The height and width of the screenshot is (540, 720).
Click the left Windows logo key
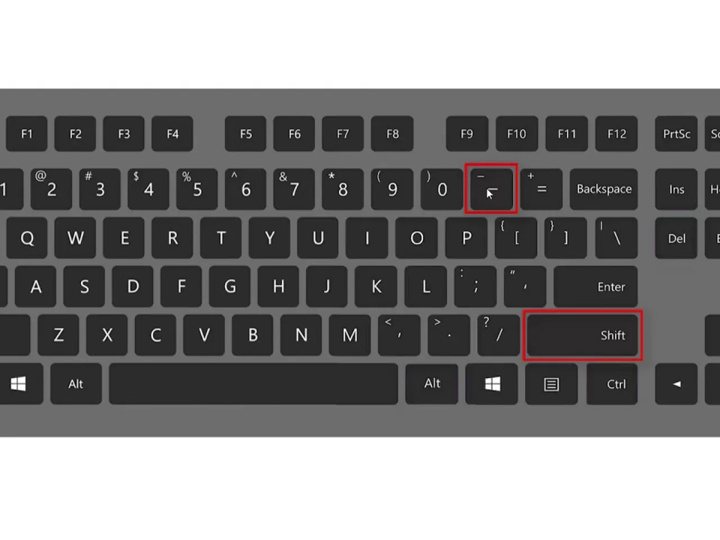(19, 384)
